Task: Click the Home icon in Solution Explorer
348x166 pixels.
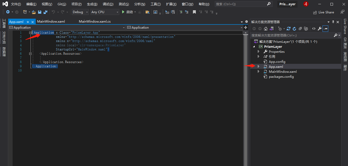Action: 265,29
